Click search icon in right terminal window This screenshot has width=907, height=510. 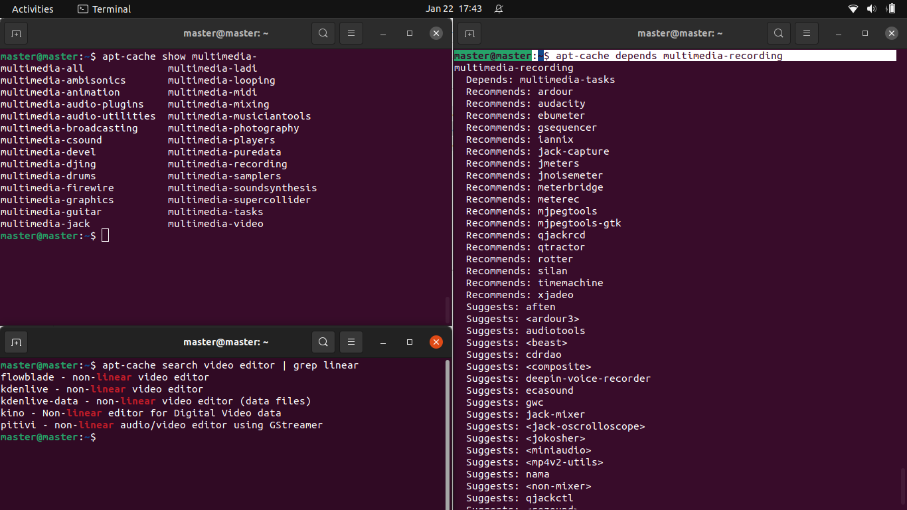tap(778, 33)
